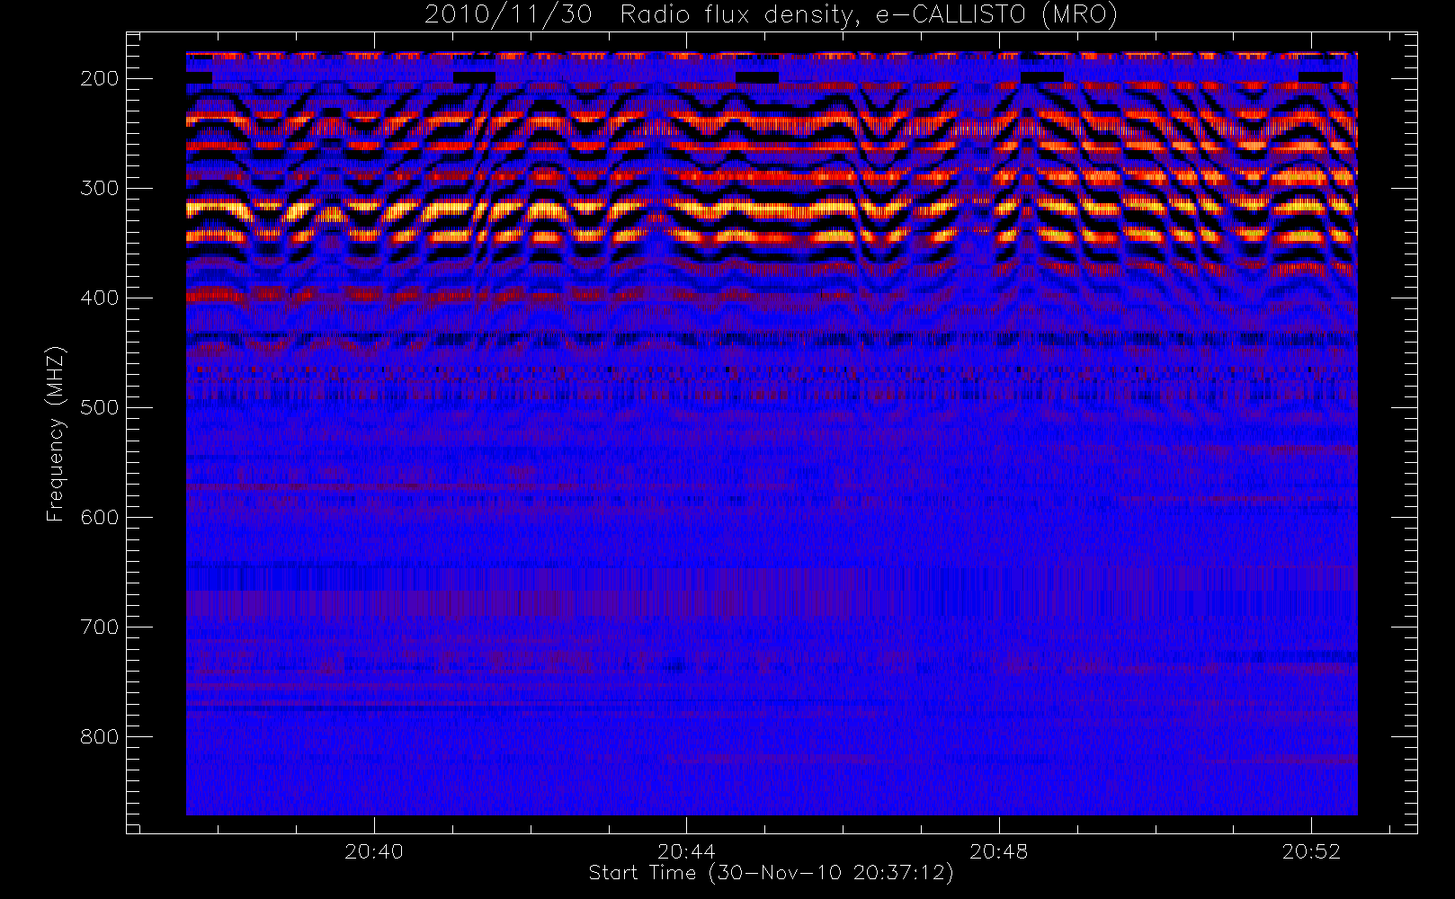Viewport: 1455px width, 899px height.
Task: Select the 500 frequency tick label
Action: click(x=100, y=407)
